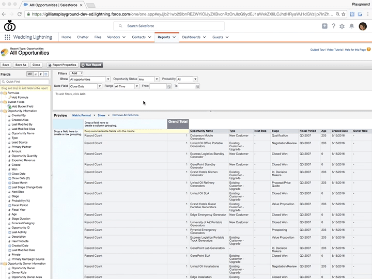Screen dimensions: 372x279
Task: Open the Contacts tab
Action: (138, 37)
